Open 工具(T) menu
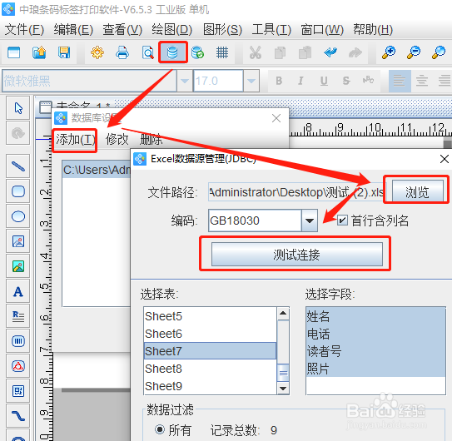The image size is (452, 441). coord(271,30)
